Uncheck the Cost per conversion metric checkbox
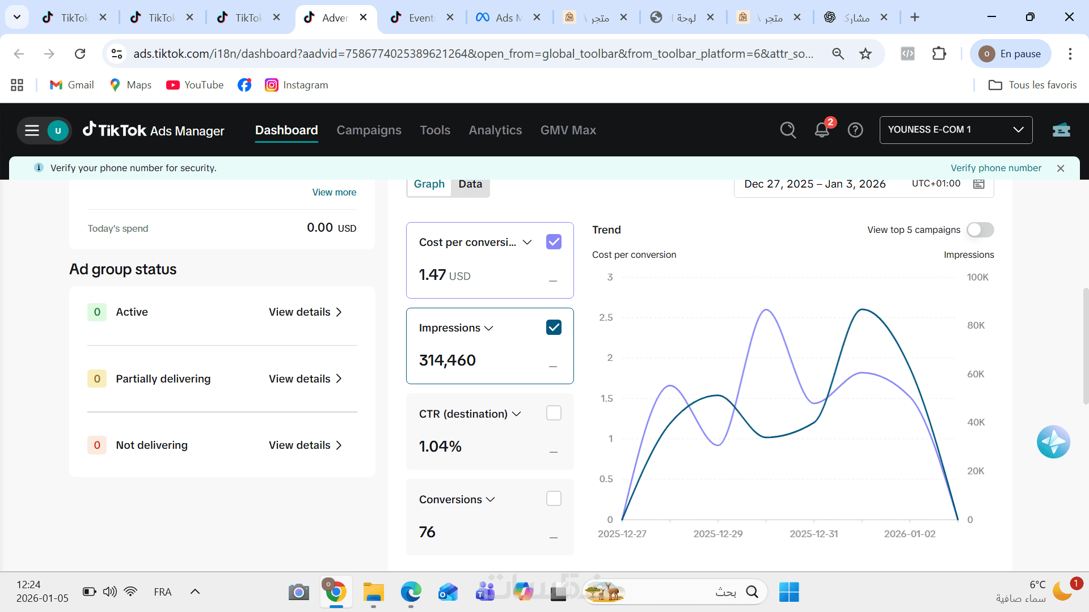The height and width of the screenshot is (612, 1089). tap(554, 242)
